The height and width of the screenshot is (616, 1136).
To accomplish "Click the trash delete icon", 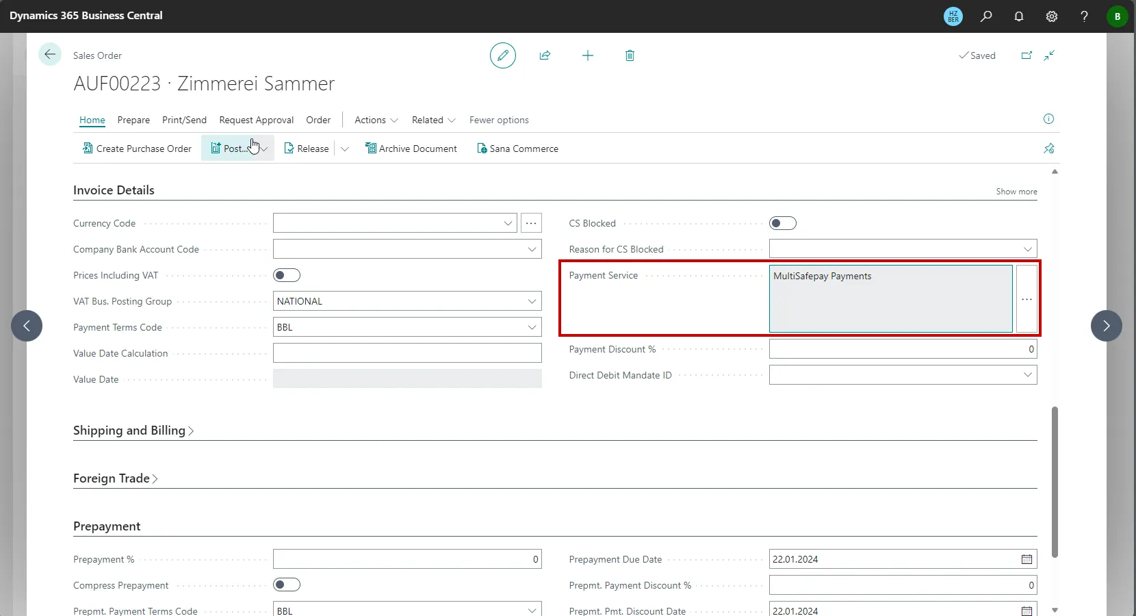I will click(x=630, y=55).
